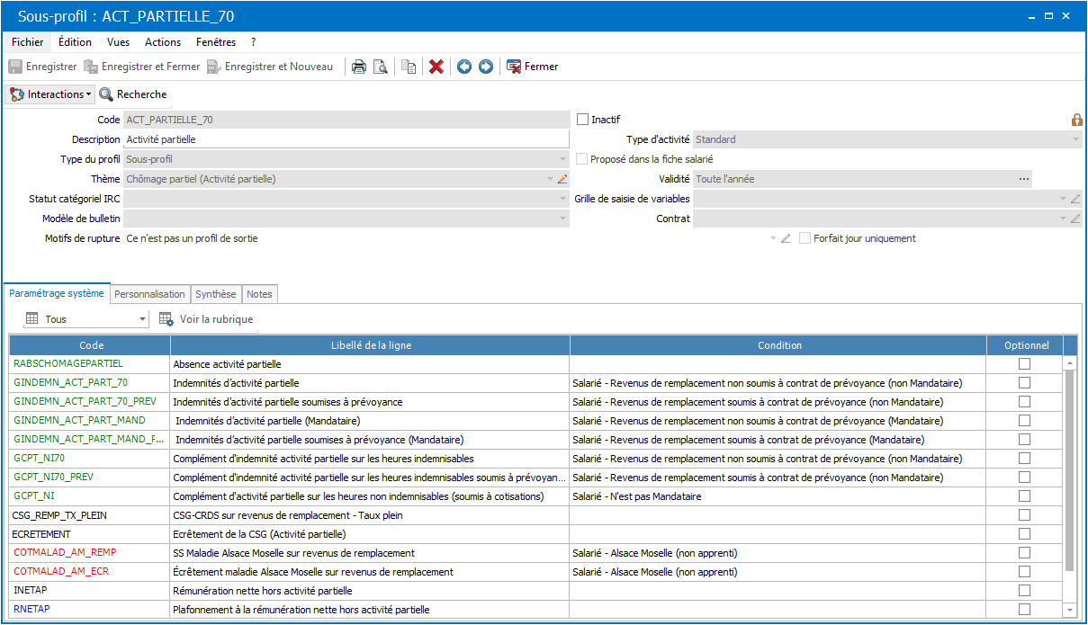Click the Optionnel column header
Image resolution: width=1088 pixels, height=625 pixels.
click(x=1025, y=345)
